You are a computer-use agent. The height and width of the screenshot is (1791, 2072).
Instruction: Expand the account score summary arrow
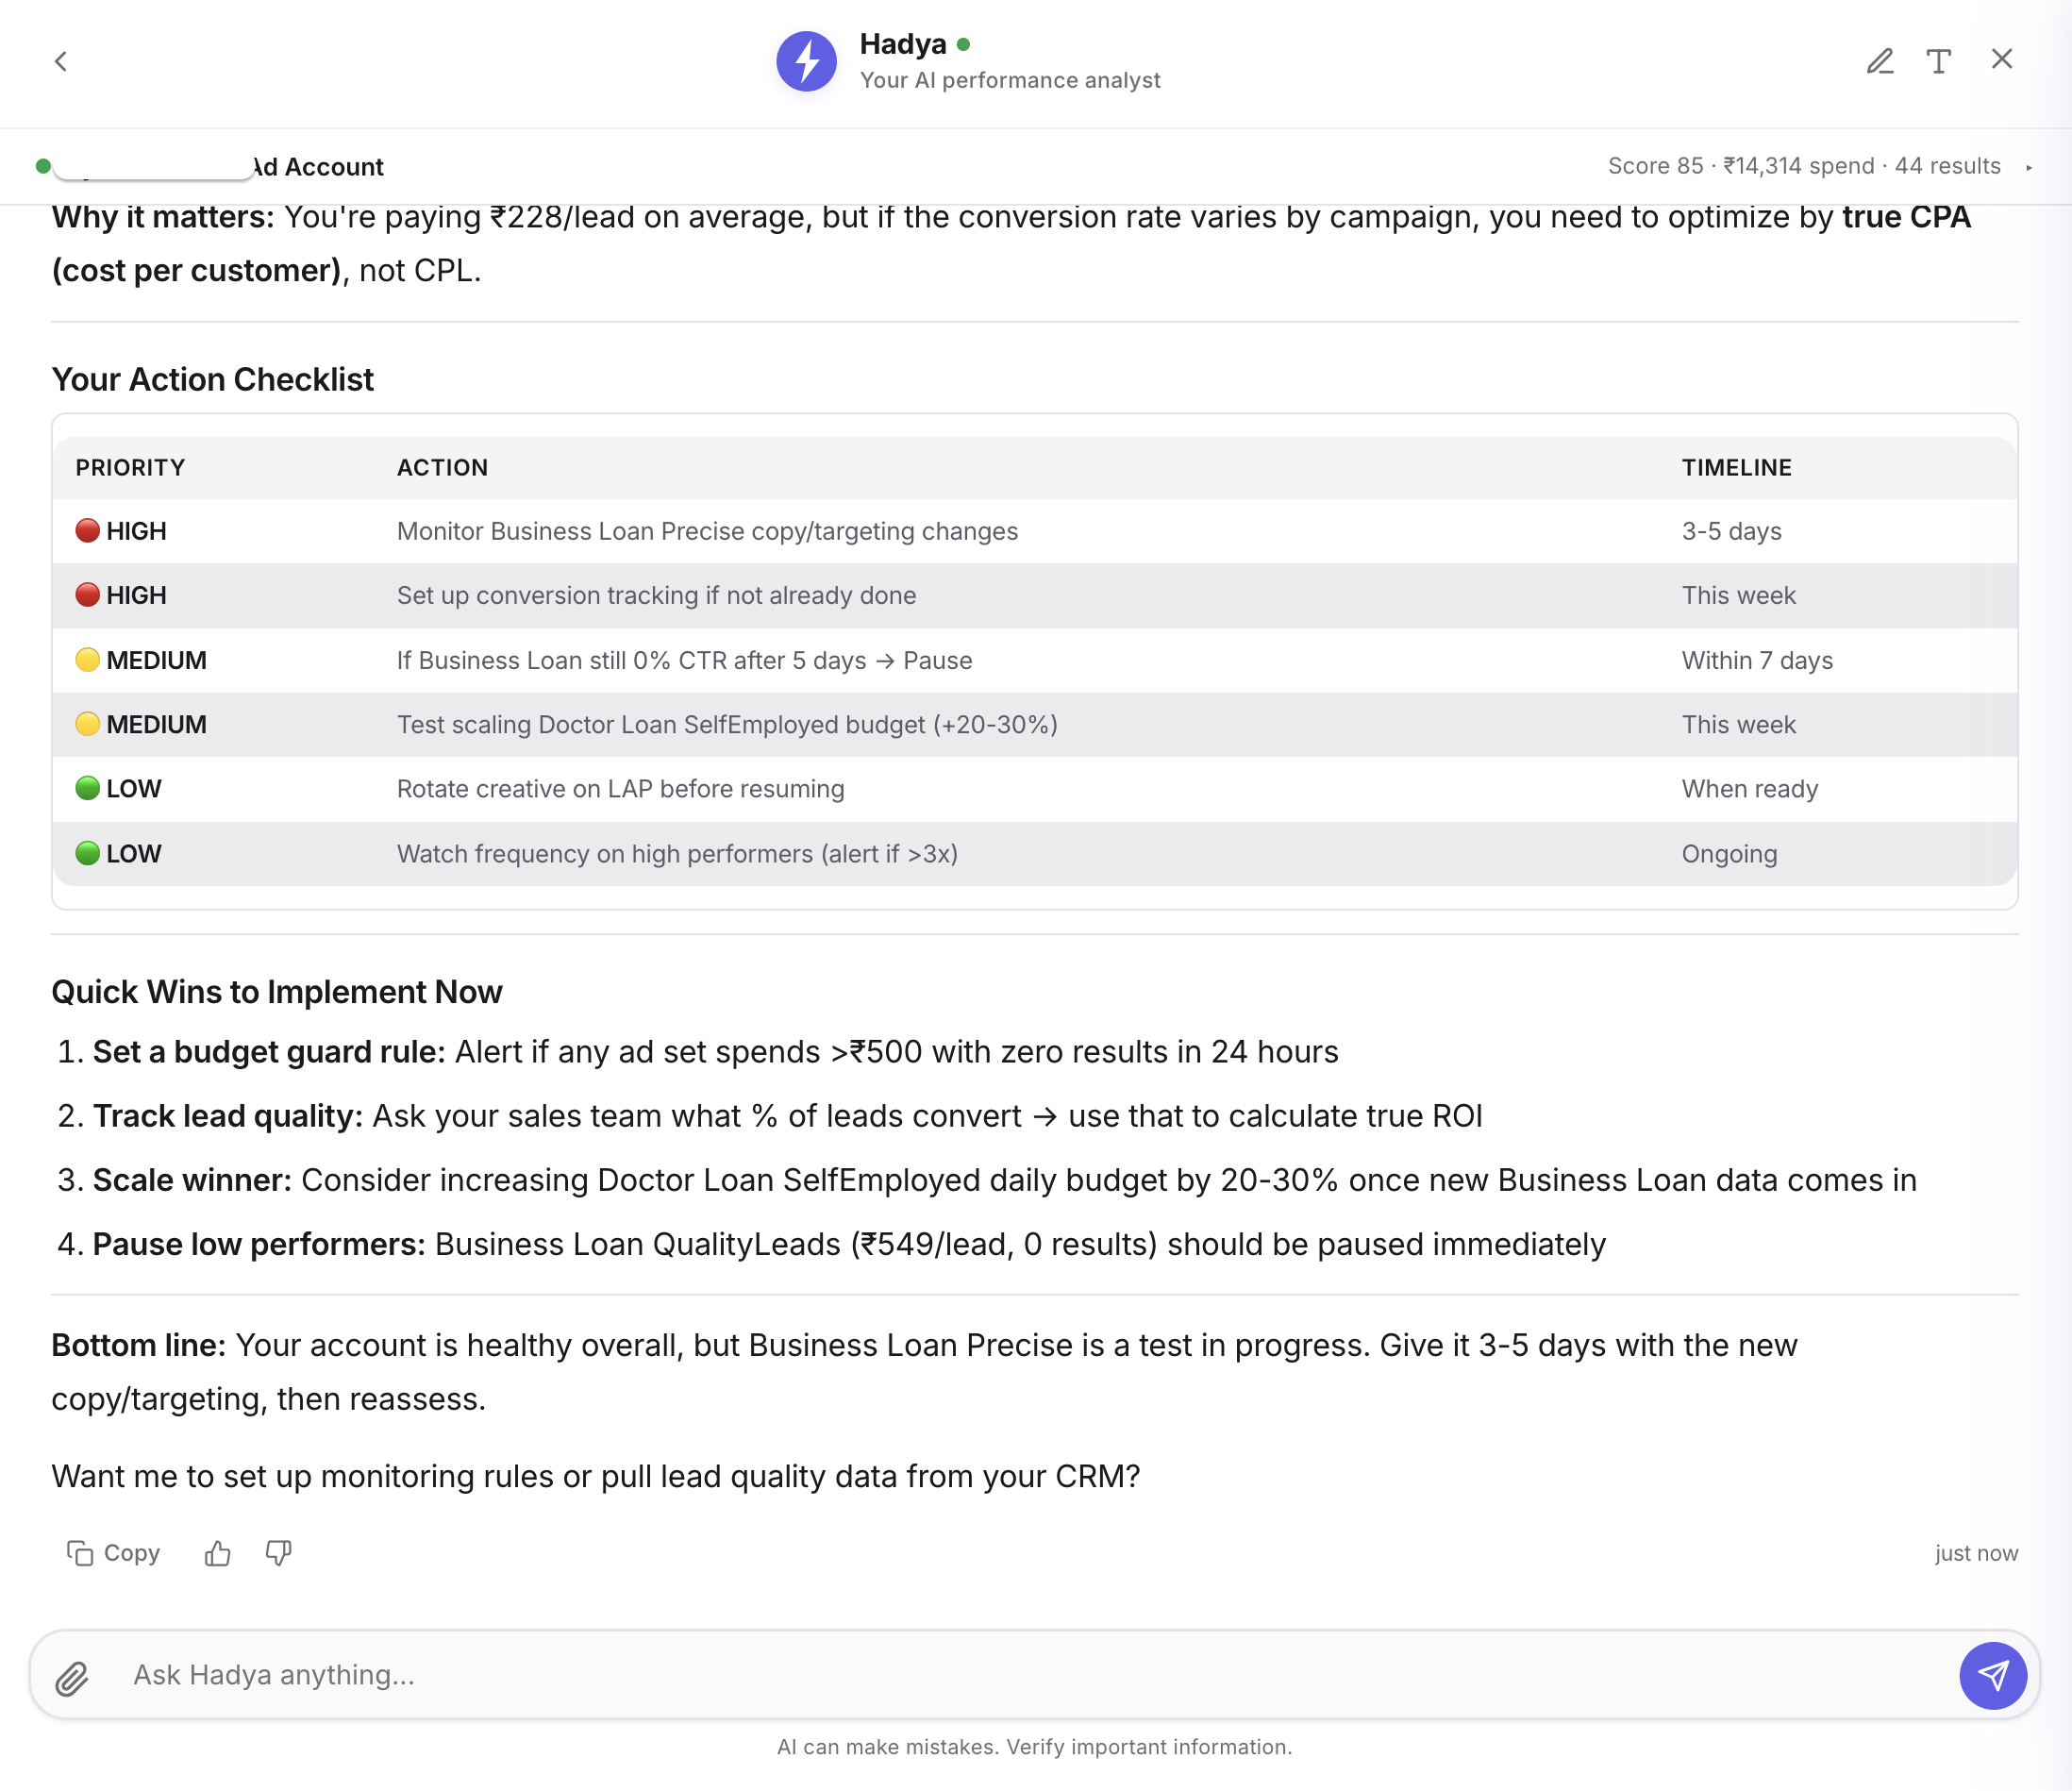coord(2029,167)
